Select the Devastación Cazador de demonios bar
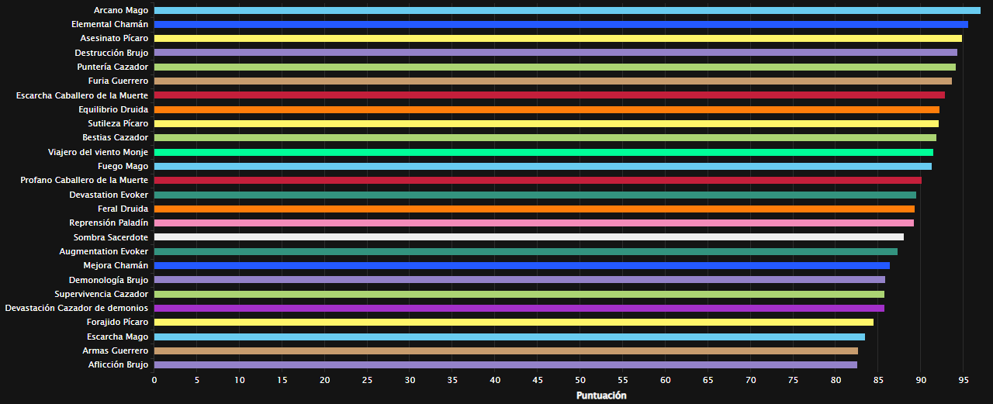Viewport: 993px width, 404px height. click(x=519, y=309)
